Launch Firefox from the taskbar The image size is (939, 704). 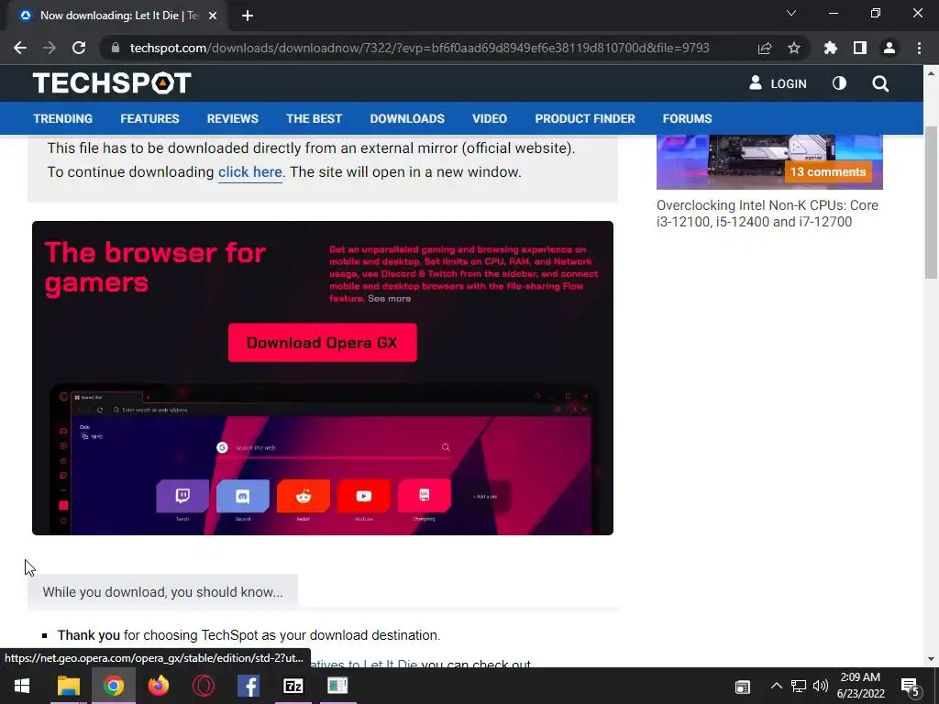pyautogui.click(x=158, y=686)
